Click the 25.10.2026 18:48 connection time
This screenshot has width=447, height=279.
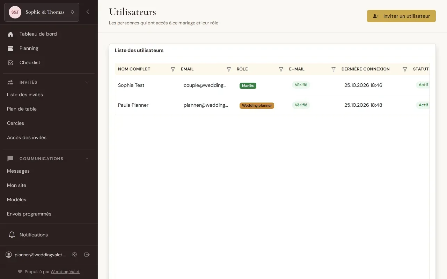[363, 105]
